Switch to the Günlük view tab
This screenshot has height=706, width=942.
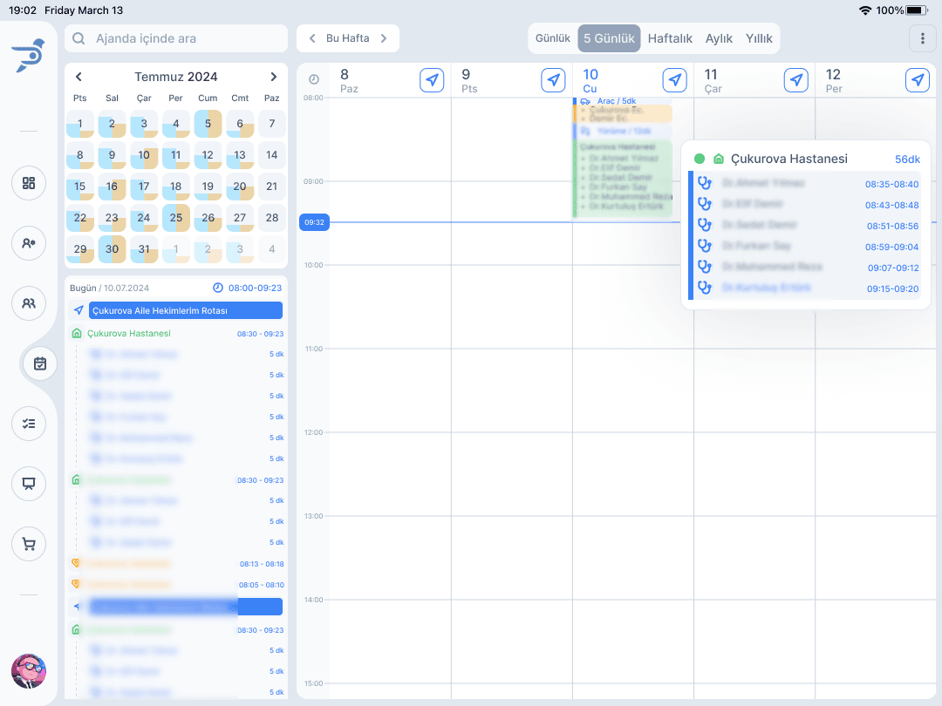[552, 38]
